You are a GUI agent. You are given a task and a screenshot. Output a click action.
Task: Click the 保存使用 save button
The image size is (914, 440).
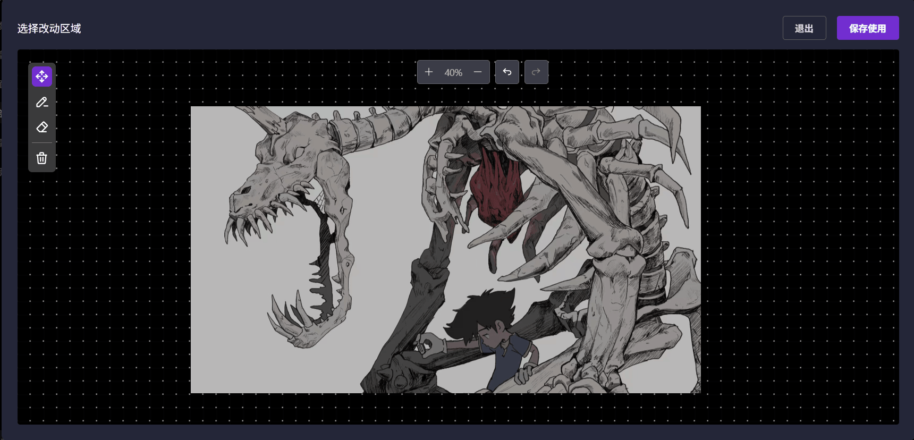point(868,28)
